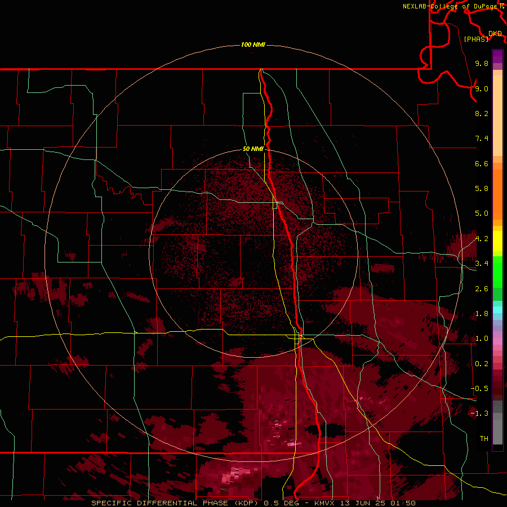This screenshot has width=507, height=507.
Task: Click the TH label on the color scale
Action: (484, 439)
